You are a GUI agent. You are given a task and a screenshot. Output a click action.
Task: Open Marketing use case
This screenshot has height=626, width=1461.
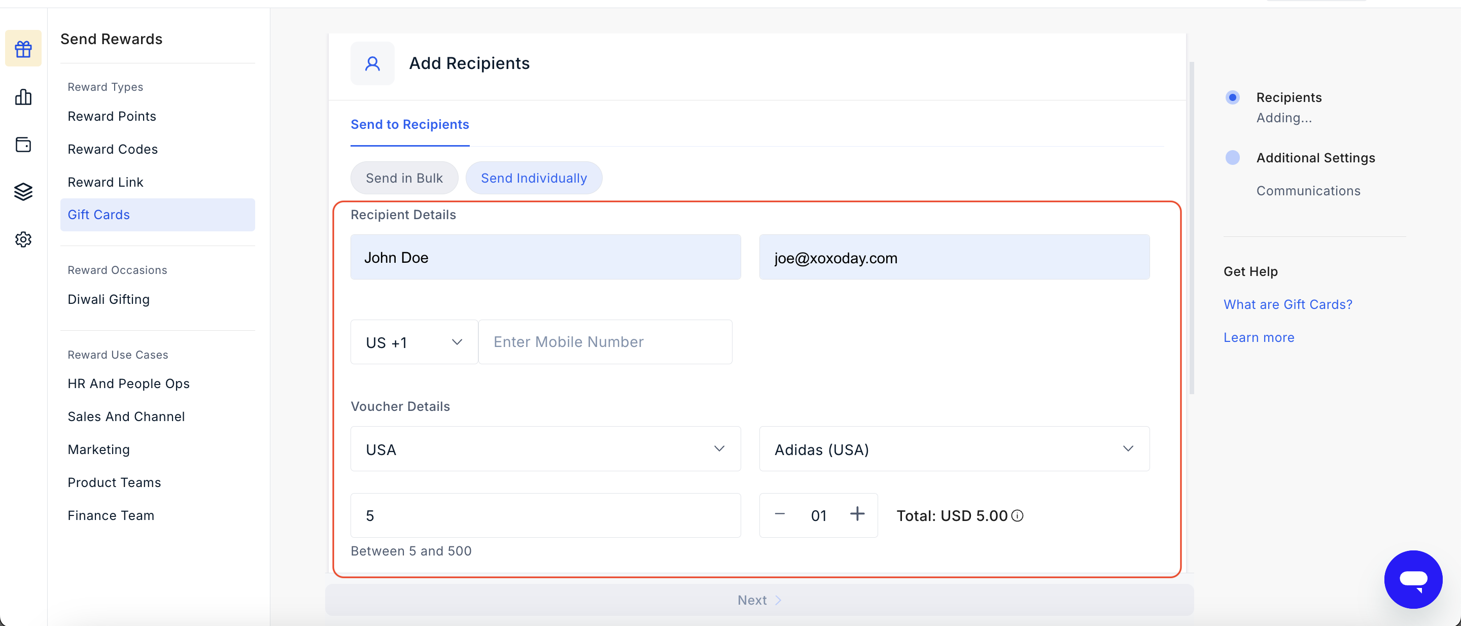click(99, 449)
